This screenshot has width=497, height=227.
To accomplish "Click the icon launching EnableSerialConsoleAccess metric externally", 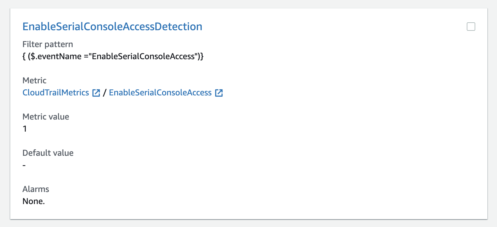I will click(219, 93).
